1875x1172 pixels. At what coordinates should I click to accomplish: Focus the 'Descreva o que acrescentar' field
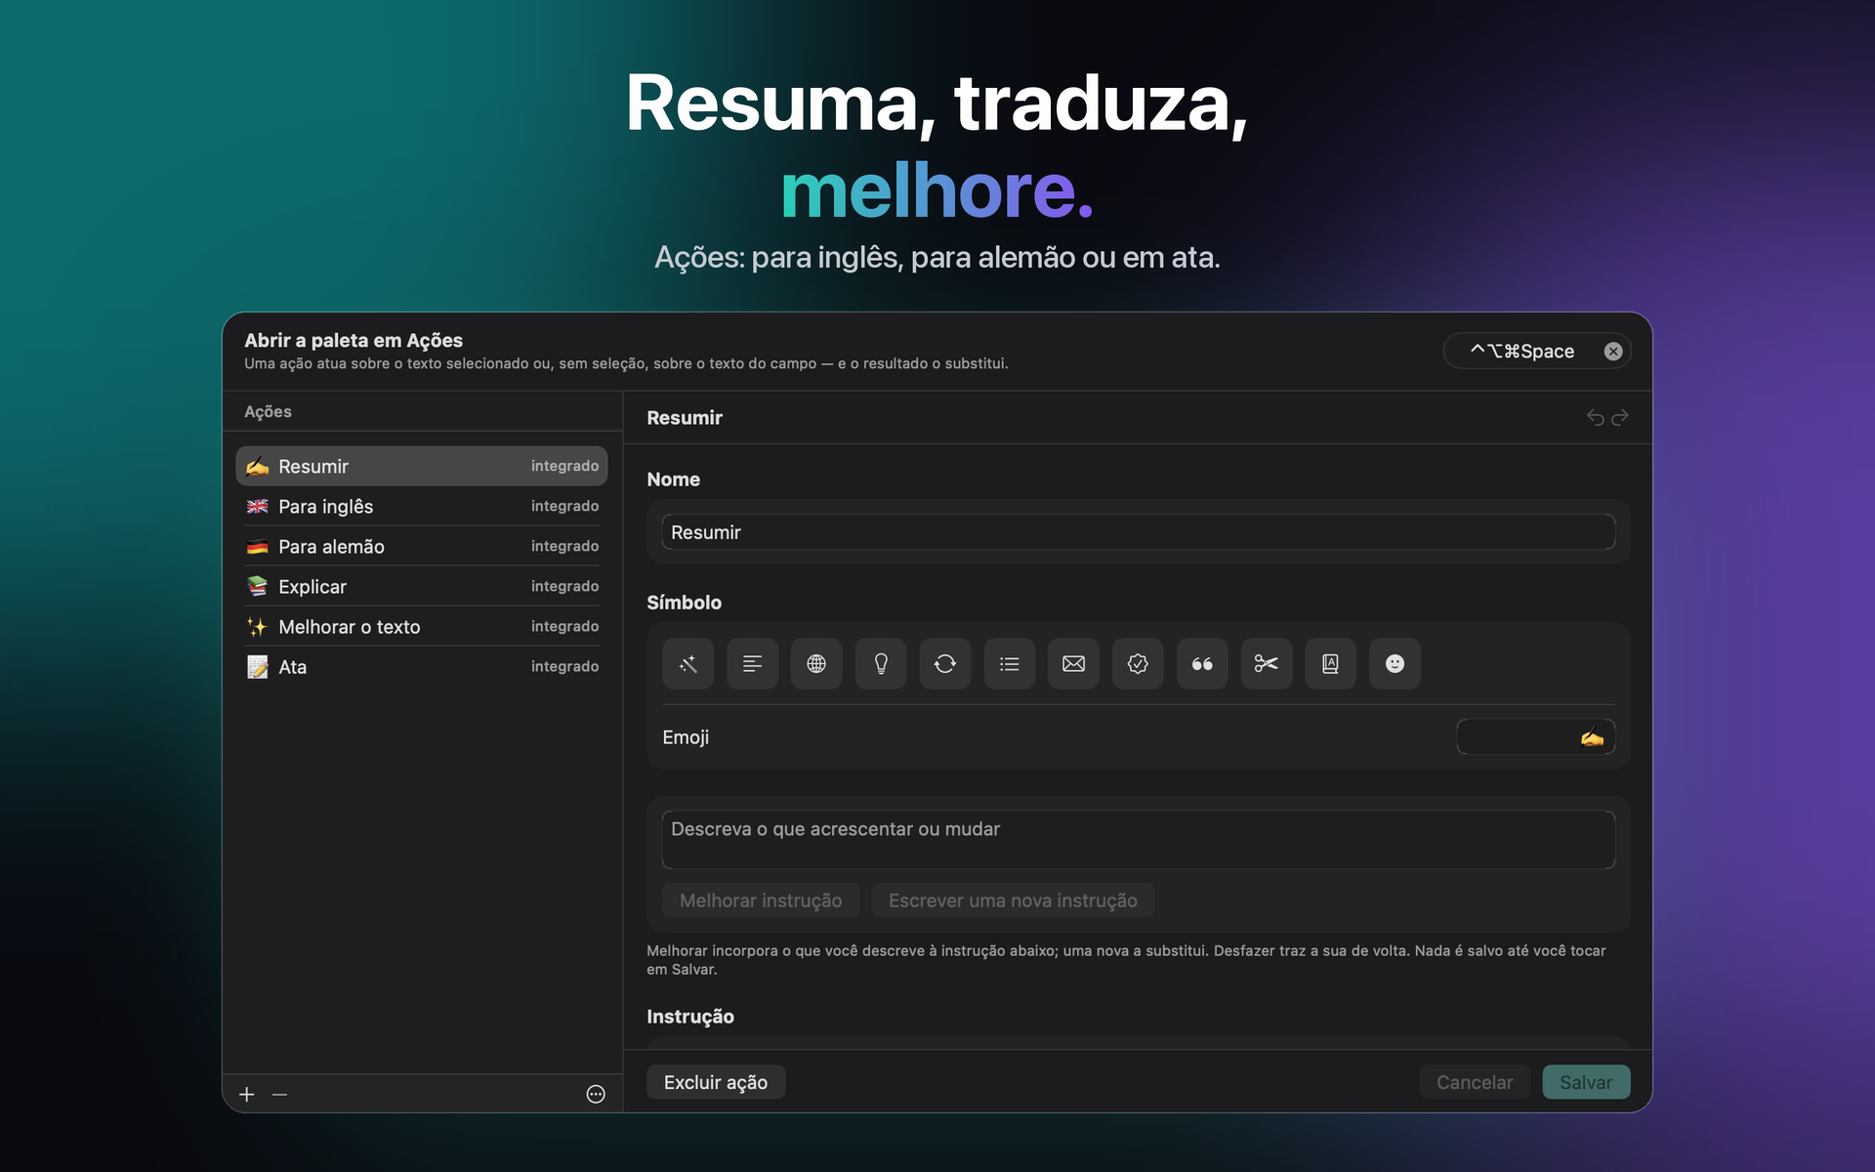[x=1139, y=840]
